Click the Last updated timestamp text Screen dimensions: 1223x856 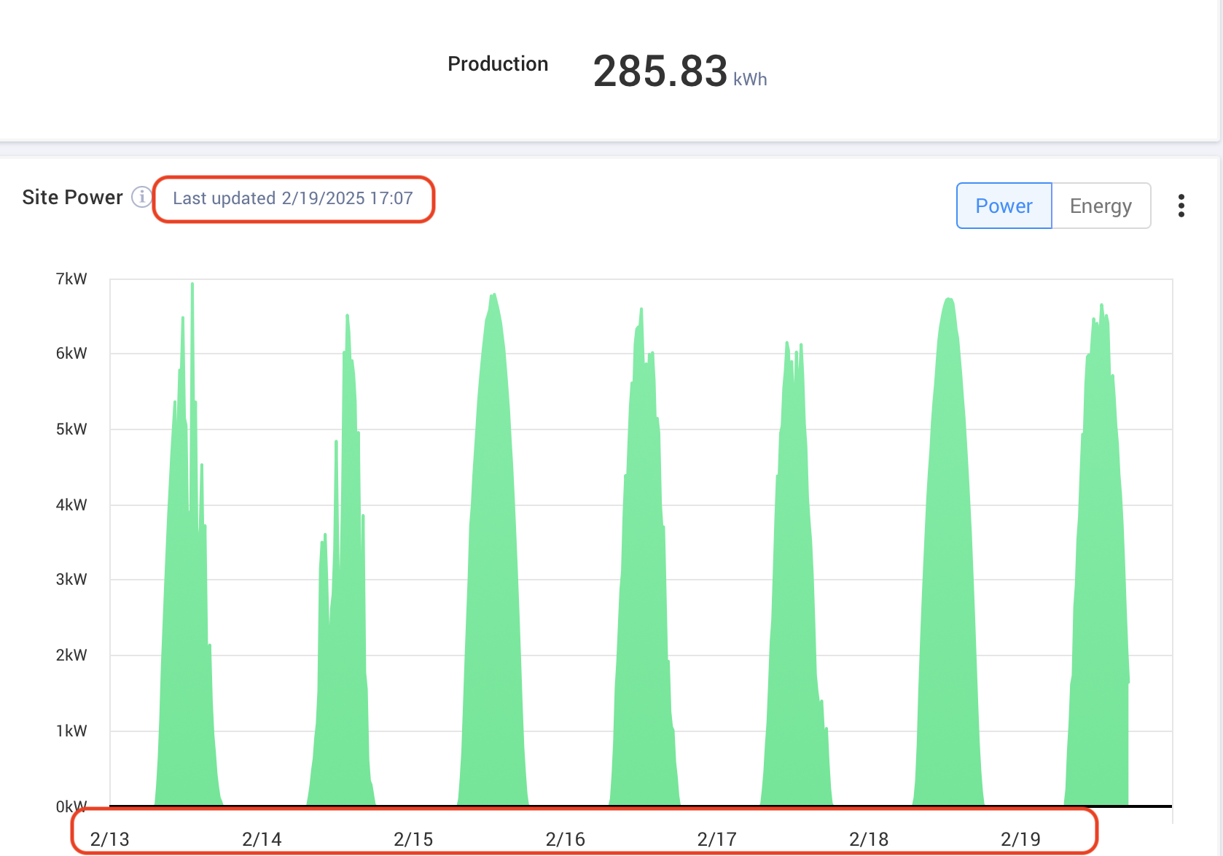[x=293, y=198]
